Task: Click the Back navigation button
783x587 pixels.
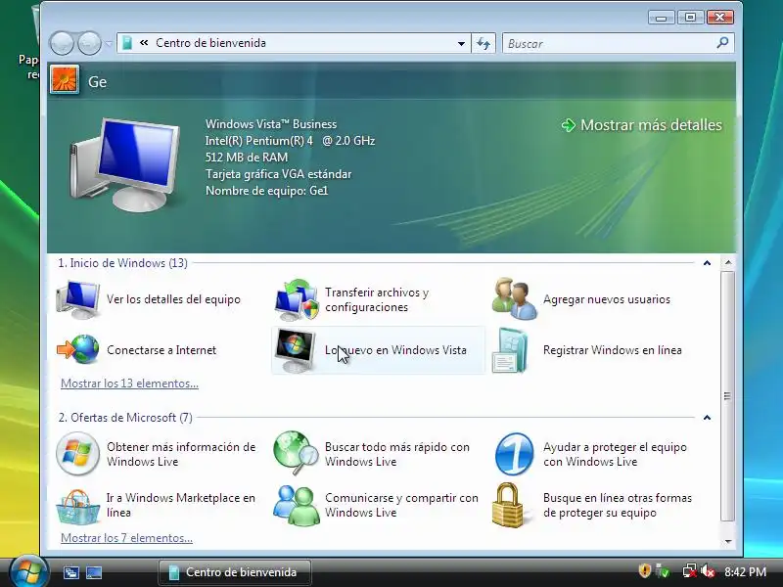Action: 62,43
